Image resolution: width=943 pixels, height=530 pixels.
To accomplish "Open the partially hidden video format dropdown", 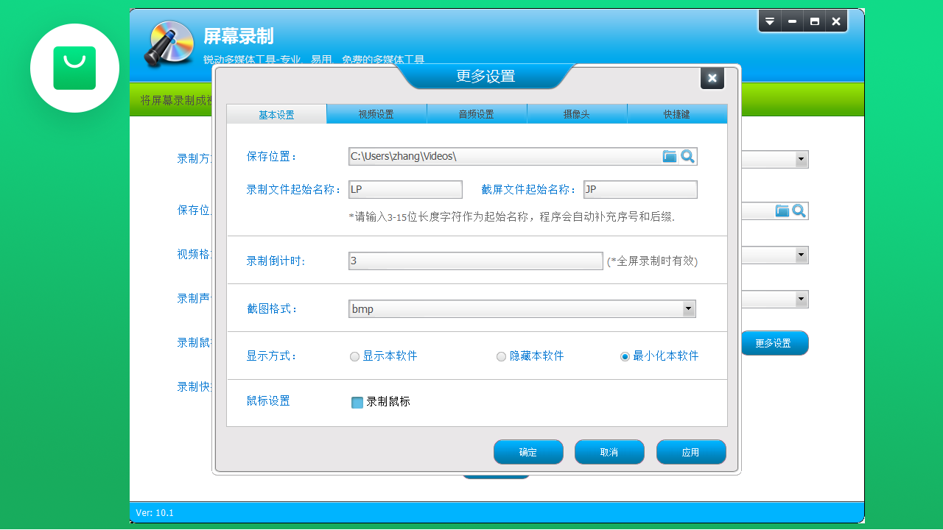I will (802, 255).
